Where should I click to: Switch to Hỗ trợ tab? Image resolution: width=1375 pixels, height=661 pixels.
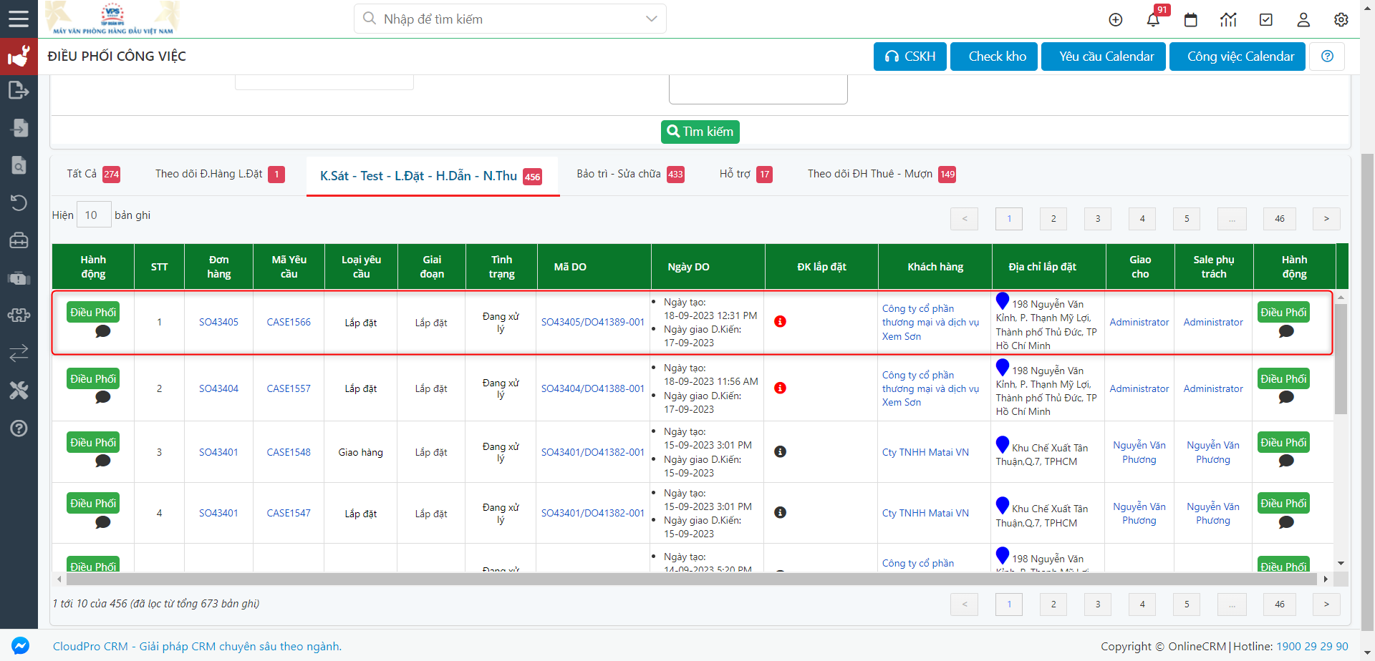coord(746,174)
